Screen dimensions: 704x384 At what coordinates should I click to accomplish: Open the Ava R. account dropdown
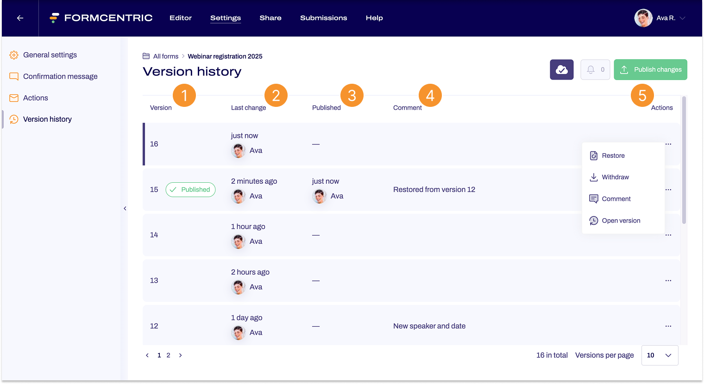click(x=660, y=18)
